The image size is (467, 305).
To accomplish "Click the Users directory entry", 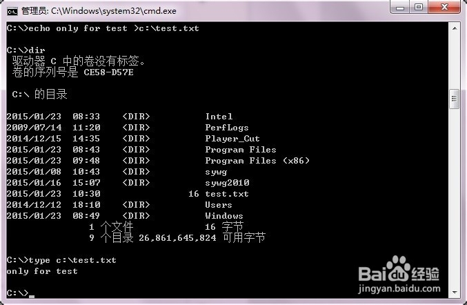I will pyautogui.click(x=218, y=205).
